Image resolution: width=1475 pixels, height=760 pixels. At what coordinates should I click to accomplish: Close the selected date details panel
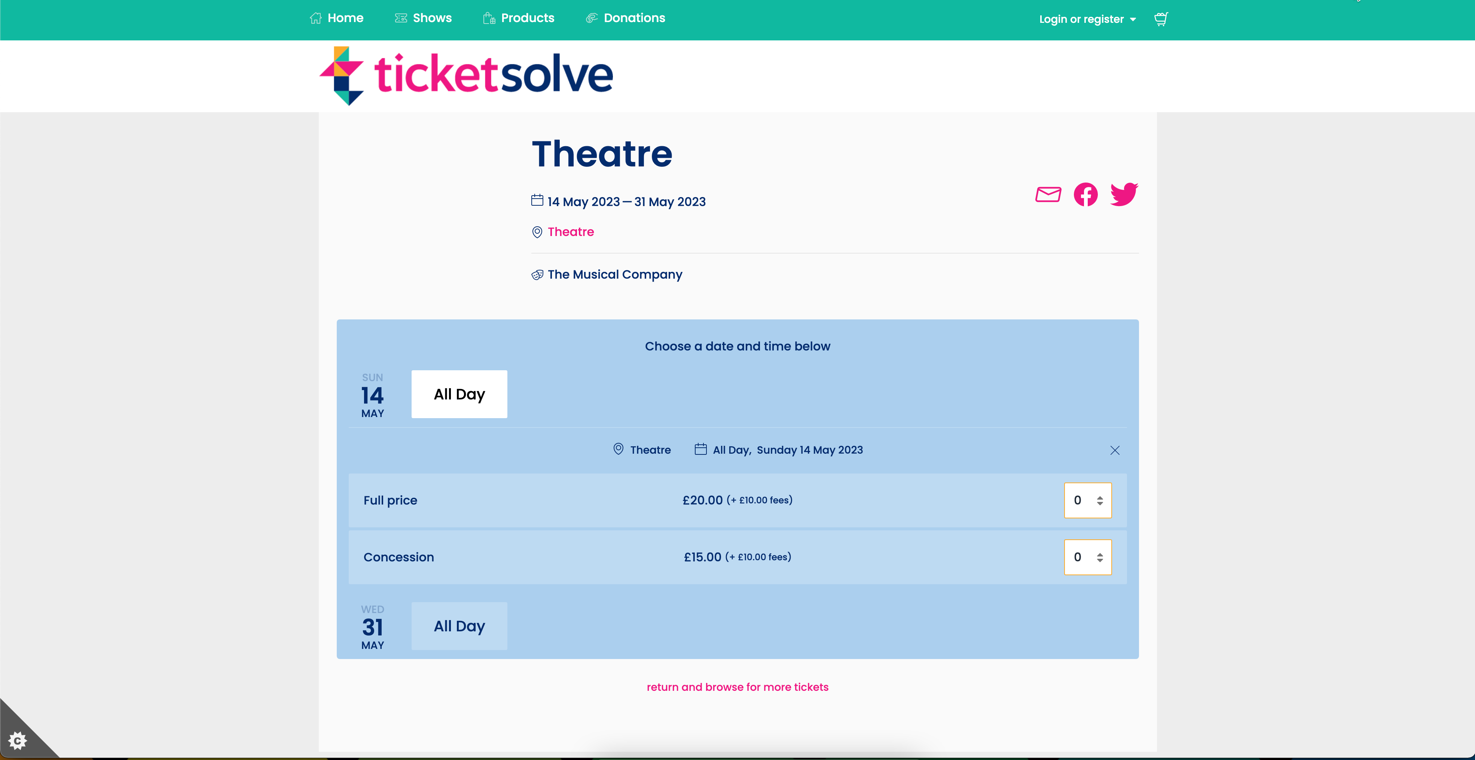[1114, 450]
